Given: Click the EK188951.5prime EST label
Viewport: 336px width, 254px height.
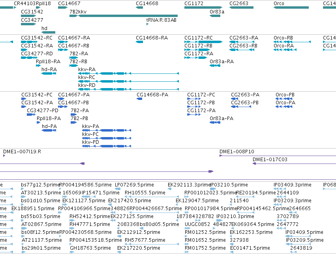Looking at the screenshot, I should 33,209.
